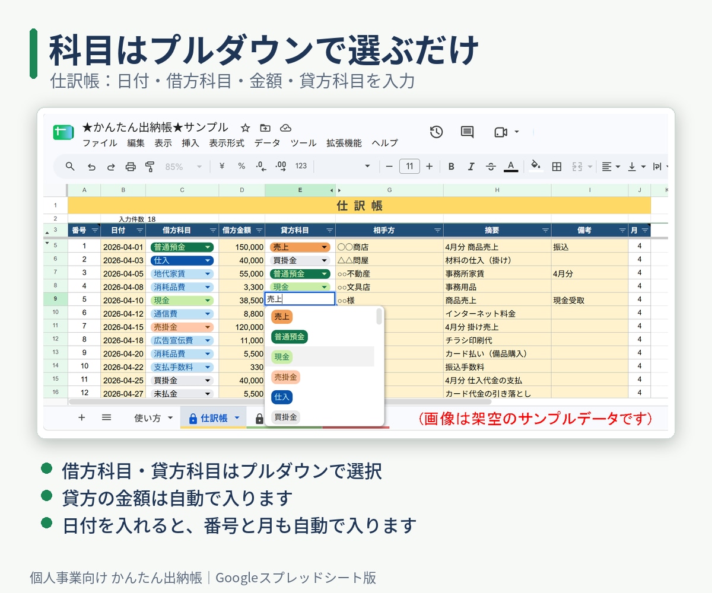This screenshot has width=712, height=593.
Task: Open version history clock icon
Action: pyautogui.click(x=436, y=132)
